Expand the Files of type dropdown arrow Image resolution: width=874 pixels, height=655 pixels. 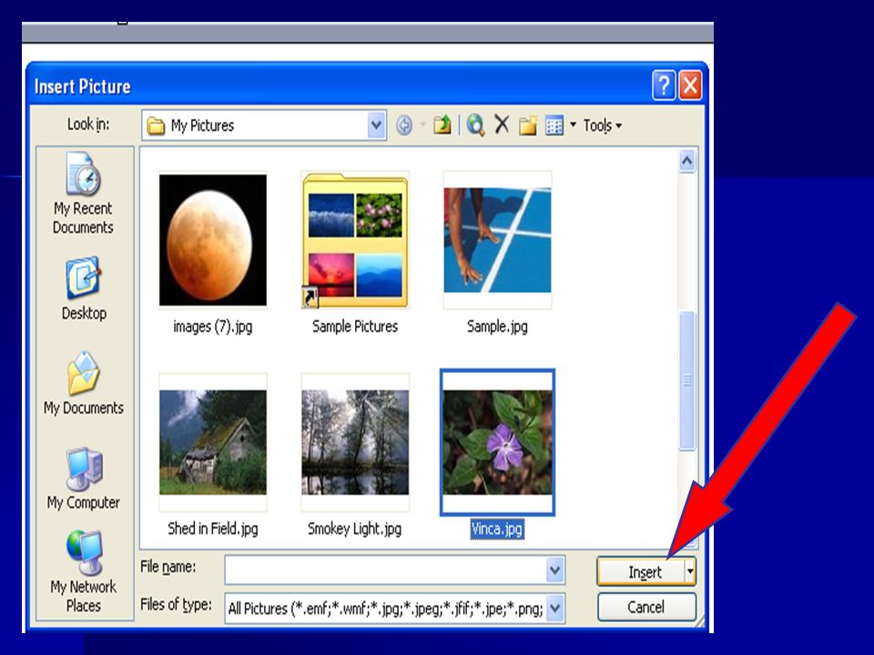coord(555,609)
